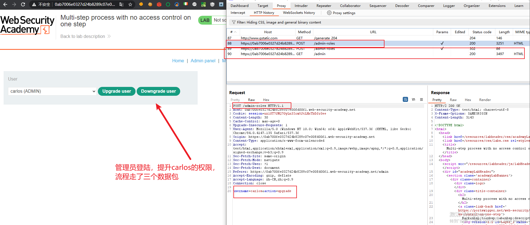
Task: Open the green gear ring extension icon
Action: click(x=168, y=4)
